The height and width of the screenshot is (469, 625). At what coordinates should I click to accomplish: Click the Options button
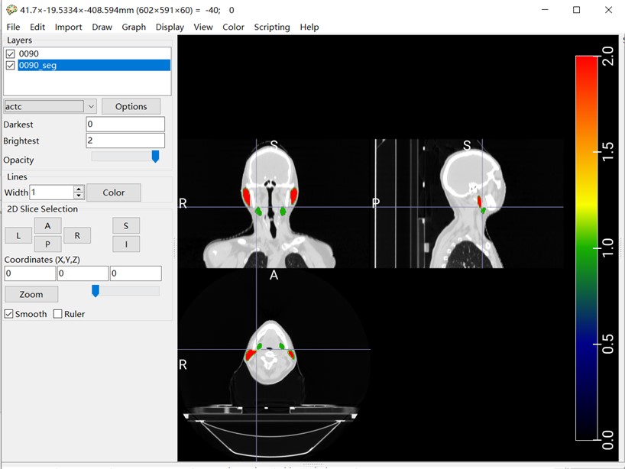coord(131,106)
